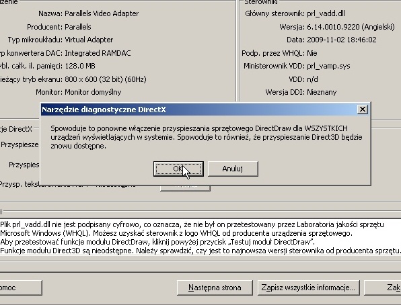Go to Następna strona

215,288
